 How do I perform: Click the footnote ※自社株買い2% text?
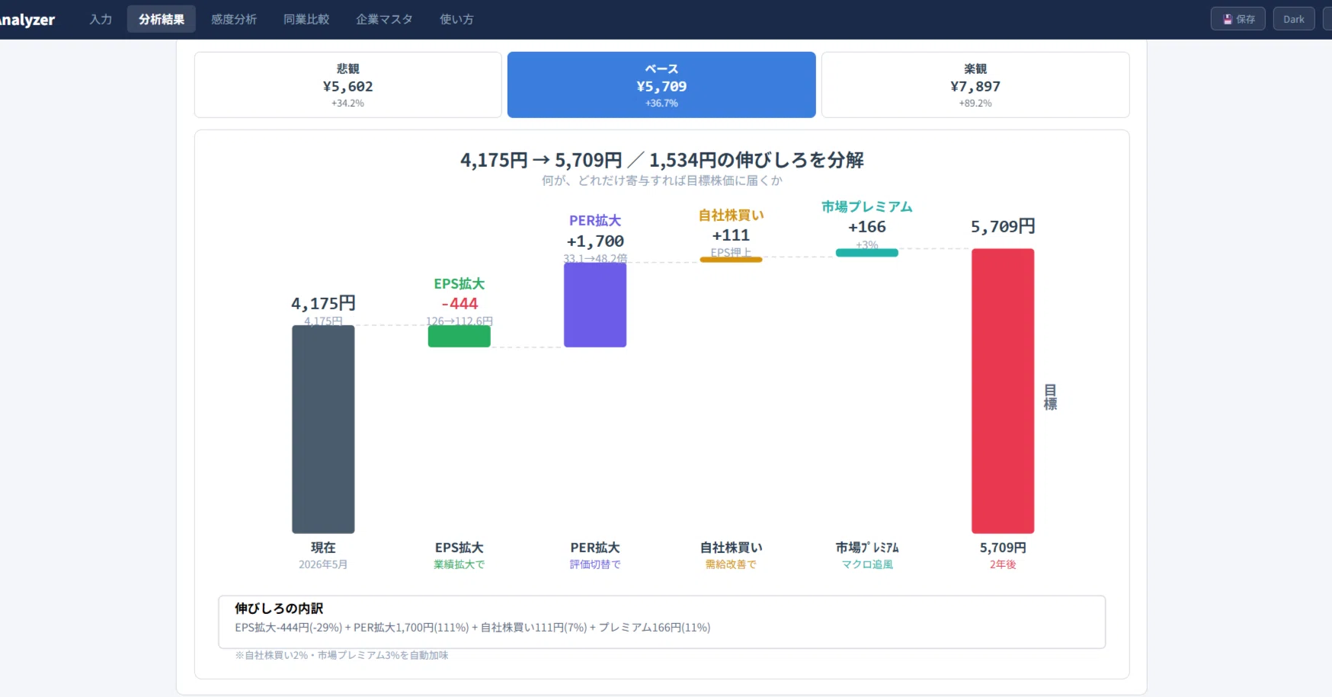click(x=341, y=655)
